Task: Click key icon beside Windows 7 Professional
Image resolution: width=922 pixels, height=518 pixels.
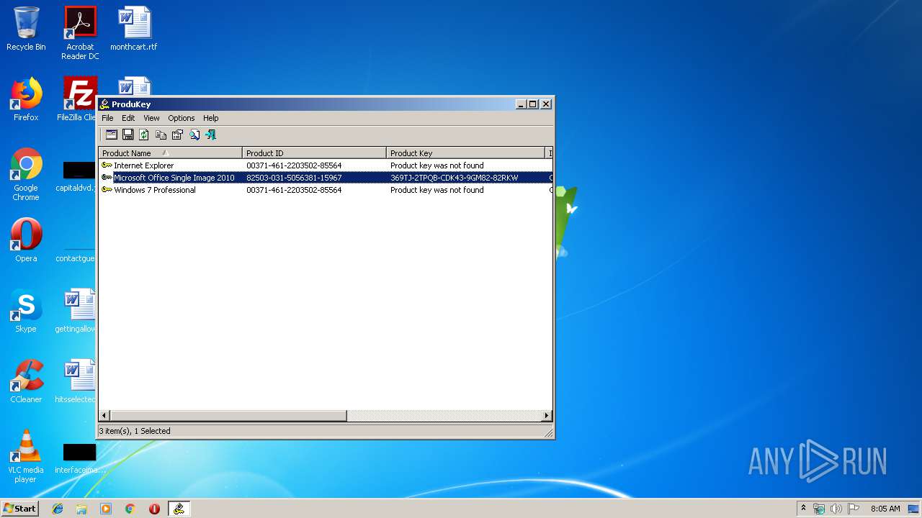Action: click(x=107, y=190)
